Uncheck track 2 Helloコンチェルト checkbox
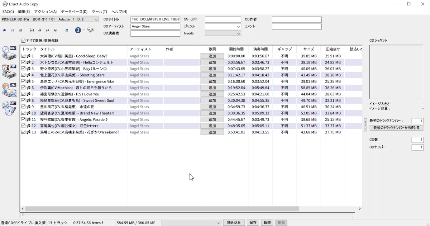Screen dimensions: 430x226 (24, 62)
